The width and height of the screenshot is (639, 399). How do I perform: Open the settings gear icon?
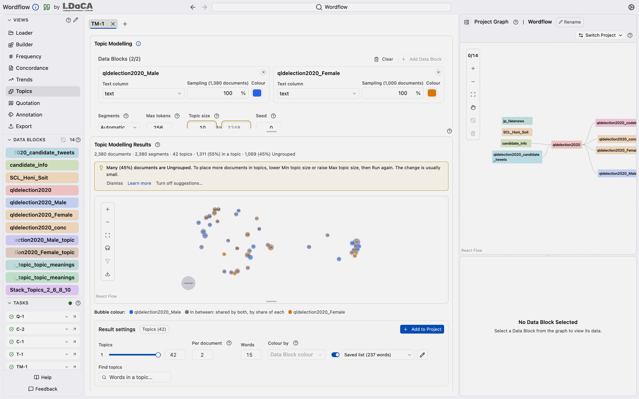(631, 7)
